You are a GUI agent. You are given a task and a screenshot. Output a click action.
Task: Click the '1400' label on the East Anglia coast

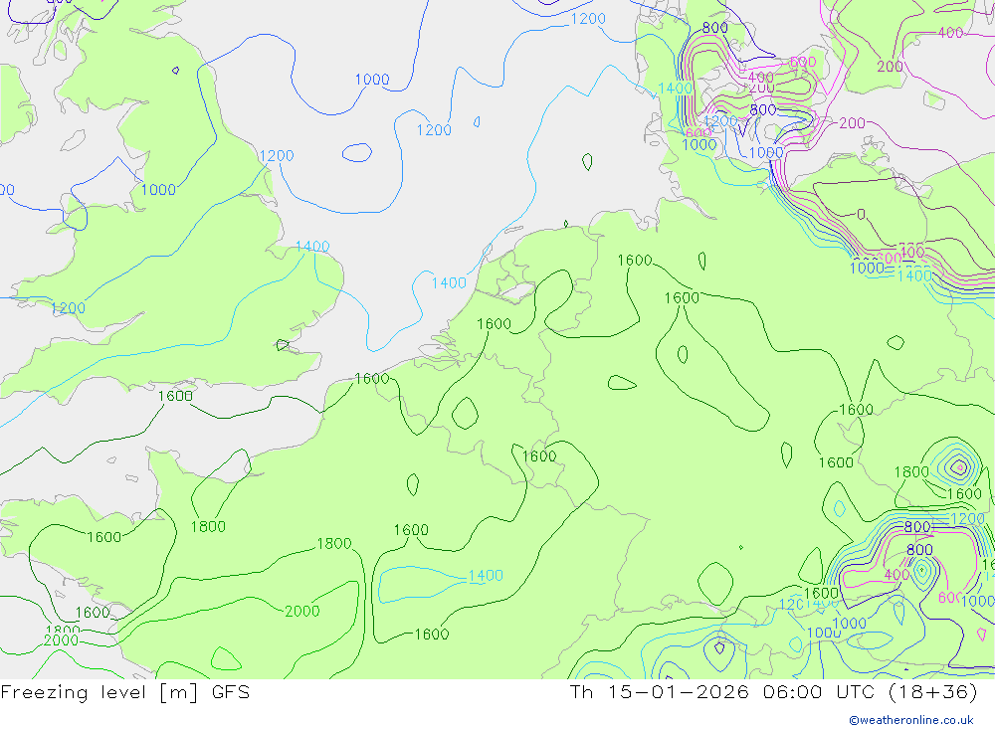(x=312, y=247)
